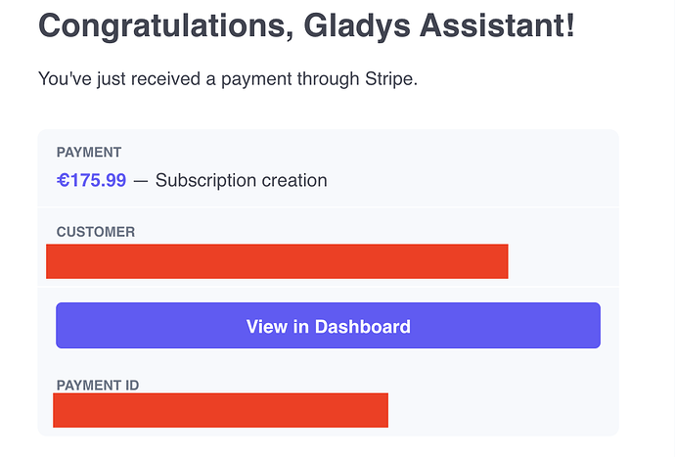The width and height of the screenshot is (675, 457).
Task: Click the PAYMENT section label
Action: point(89,153)
